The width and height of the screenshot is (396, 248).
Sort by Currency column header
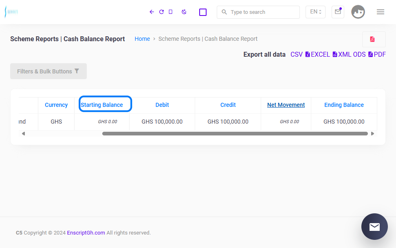[56, 105]
